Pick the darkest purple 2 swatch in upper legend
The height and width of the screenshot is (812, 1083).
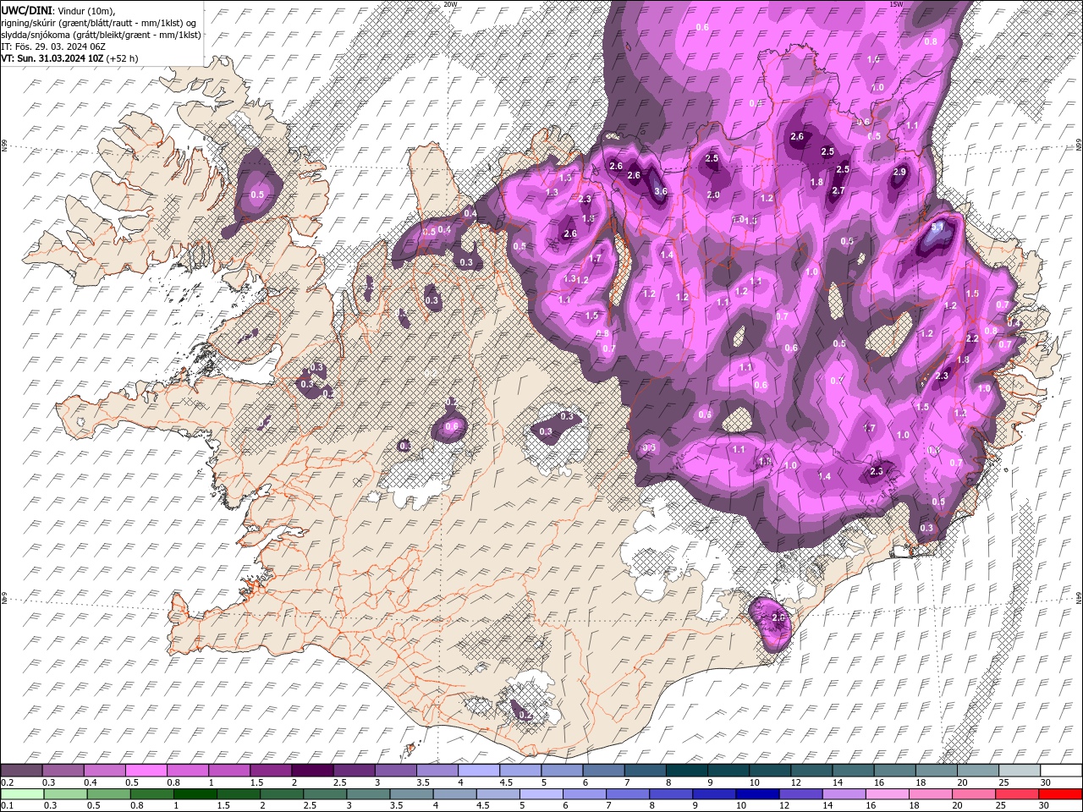[x=312, y=771]
